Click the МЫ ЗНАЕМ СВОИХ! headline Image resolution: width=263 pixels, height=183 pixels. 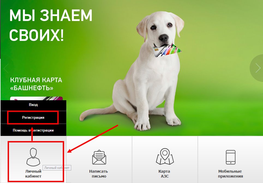pyautogui.click(x=51, y=25)
